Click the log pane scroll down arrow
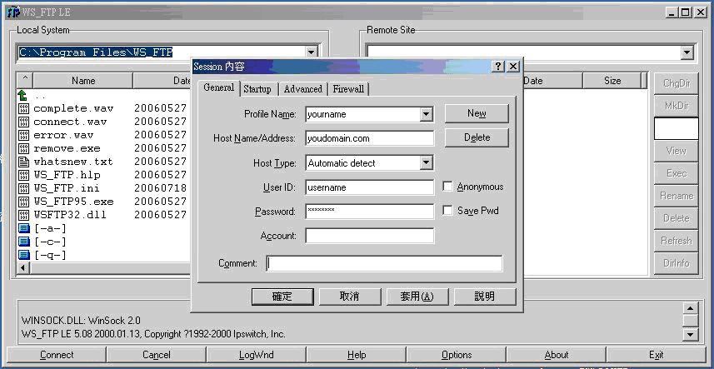The image size is (714, 369). click(691, 334)
